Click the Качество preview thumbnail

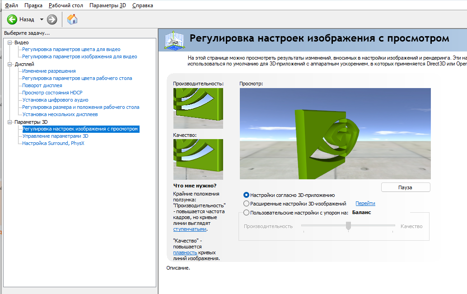point(198,159)
